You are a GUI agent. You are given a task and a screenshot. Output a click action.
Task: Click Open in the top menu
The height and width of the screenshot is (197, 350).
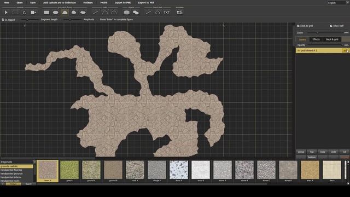pos(20,3)
